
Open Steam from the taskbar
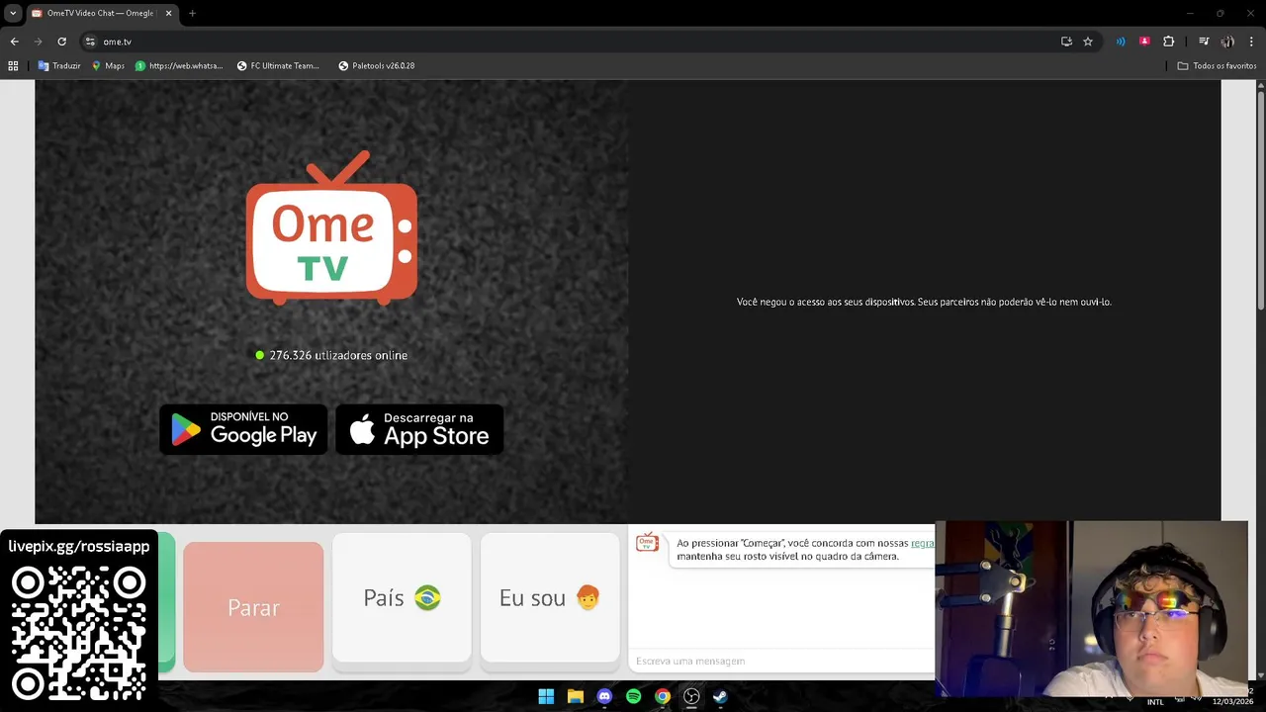[x=720, y=696]
